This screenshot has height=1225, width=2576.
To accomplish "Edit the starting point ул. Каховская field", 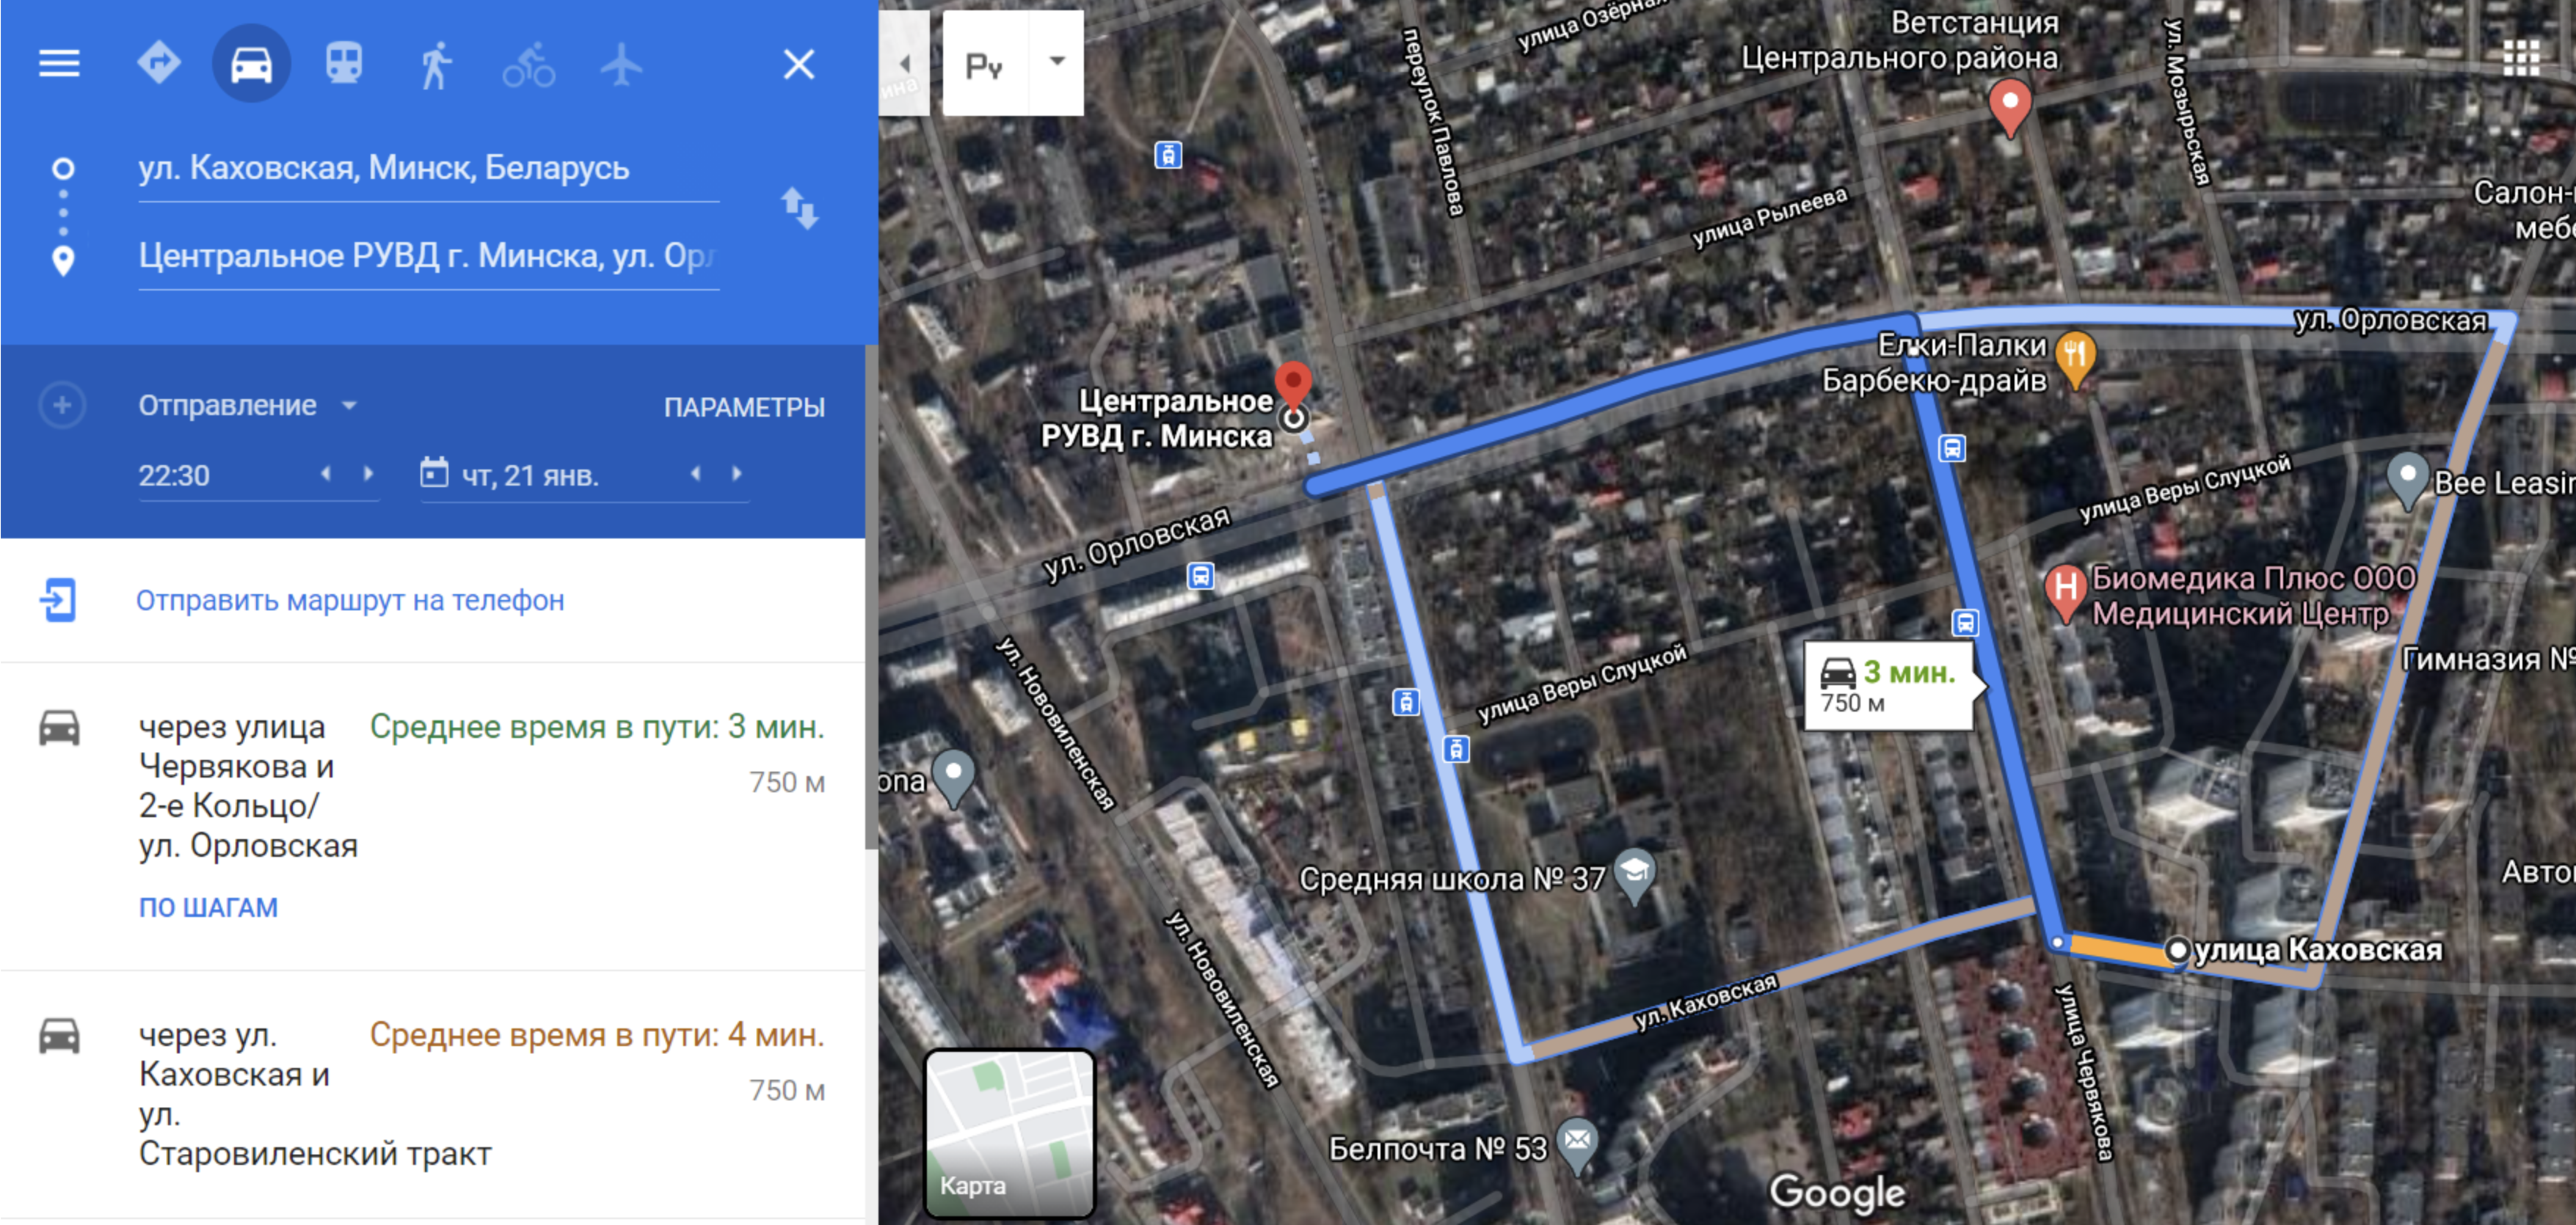I will click(428, 168).
